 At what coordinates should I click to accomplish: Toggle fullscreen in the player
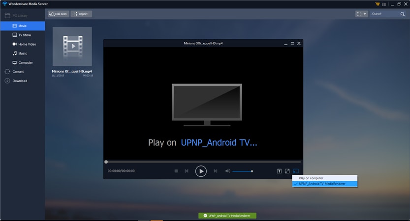(x=287, y=171)
